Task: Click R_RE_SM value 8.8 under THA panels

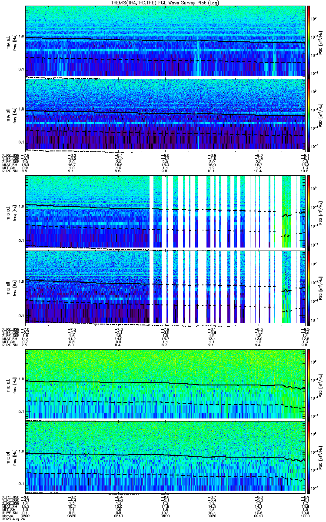Action: click(x=25, y=171)
